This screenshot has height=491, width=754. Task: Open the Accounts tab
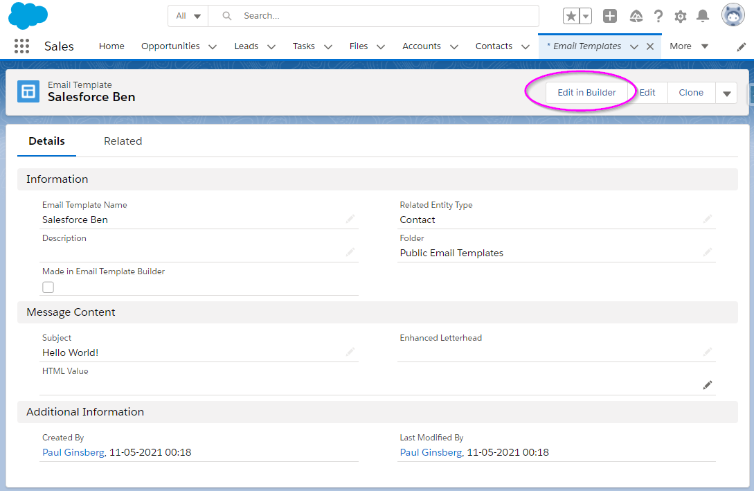pos(421,46)
